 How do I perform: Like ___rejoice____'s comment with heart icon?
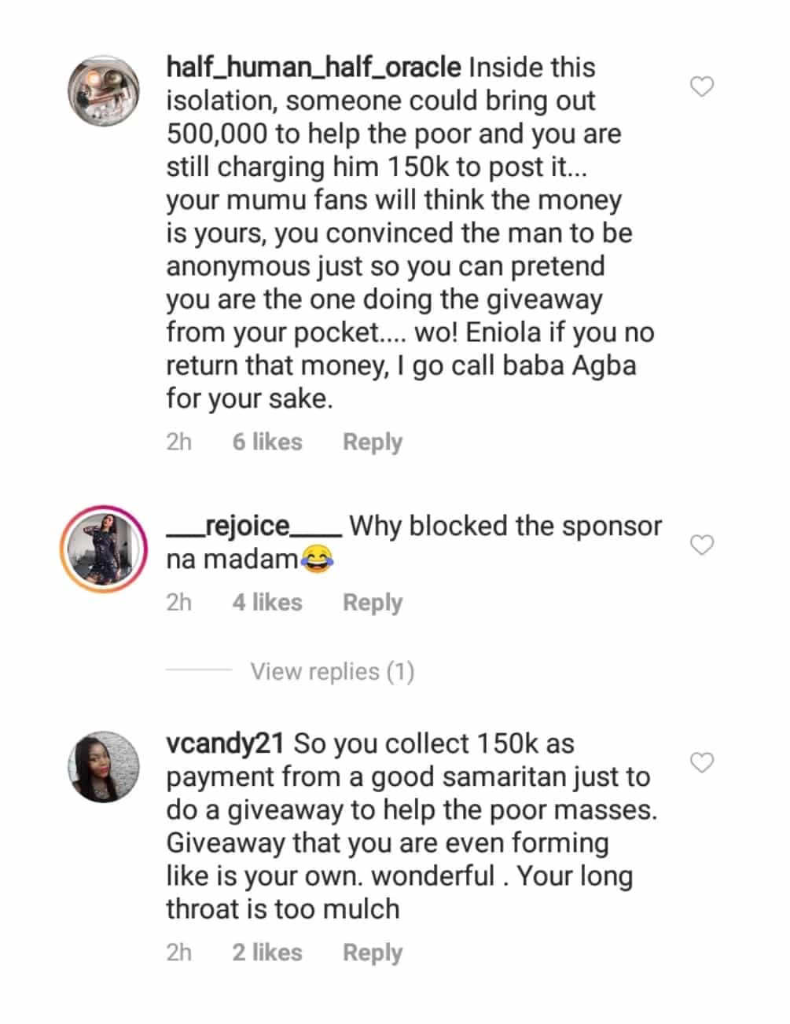coord(701,544)
